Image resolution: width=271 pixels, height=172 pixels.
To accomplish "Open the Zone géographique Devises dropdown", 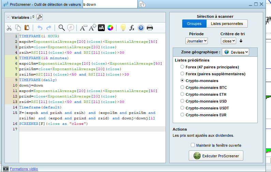I will coord(236,52).
